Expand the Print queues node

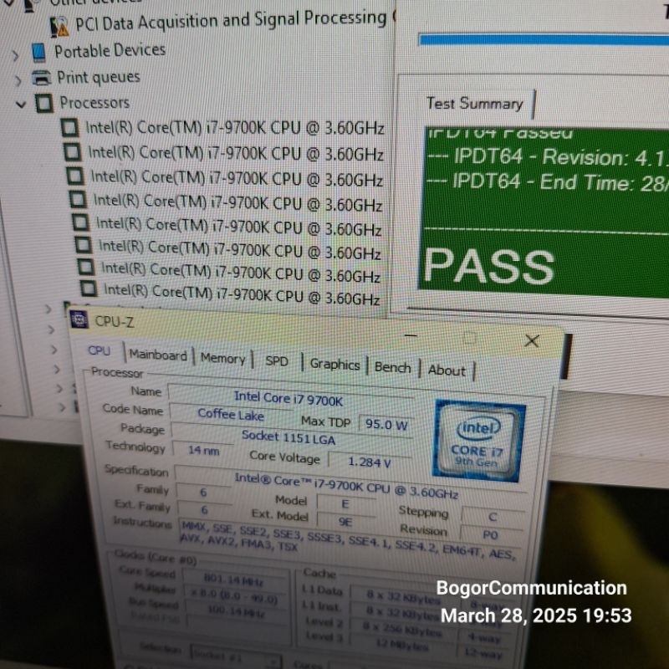(18, 80)
